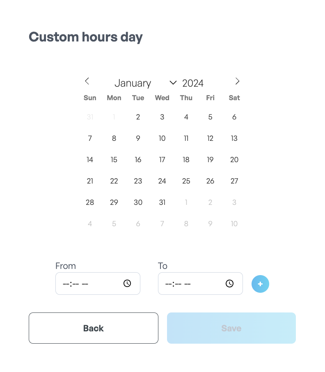Image resolution: width=325 pixels, height=372 pixels.
Task: Select January 15 on the calendar
Action: click(114, 160)
